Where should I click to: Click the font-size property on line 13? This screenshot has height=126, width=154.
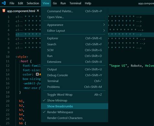point(31,70)
